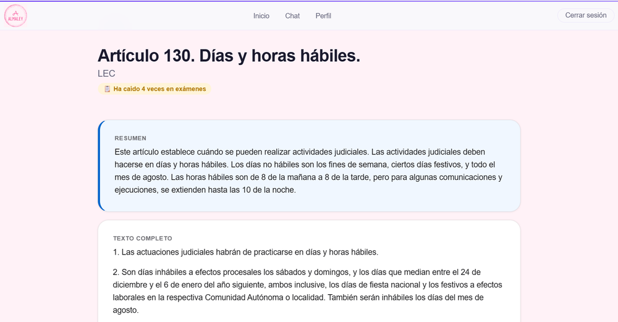Image resolution: width=618 pixels, height=322 pixels.
Task: Open the Inicio navigation link
Action: [x=261, y=16]
